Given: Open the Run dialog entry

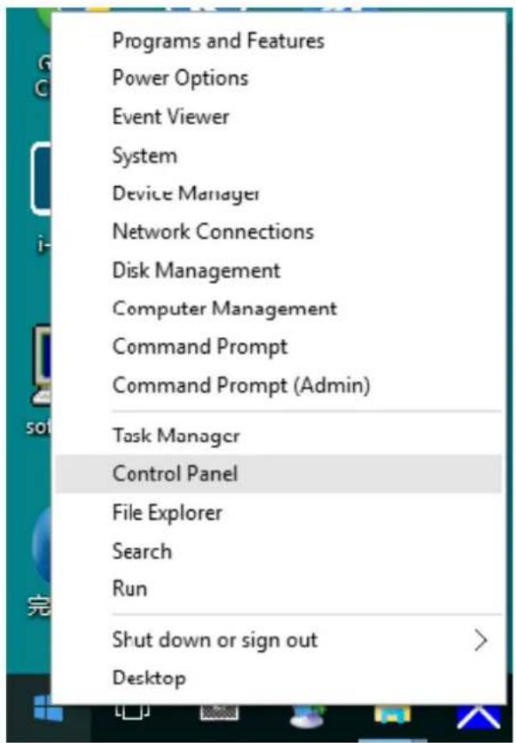Looking at the screenshot, I should click(x=130, y=588).
